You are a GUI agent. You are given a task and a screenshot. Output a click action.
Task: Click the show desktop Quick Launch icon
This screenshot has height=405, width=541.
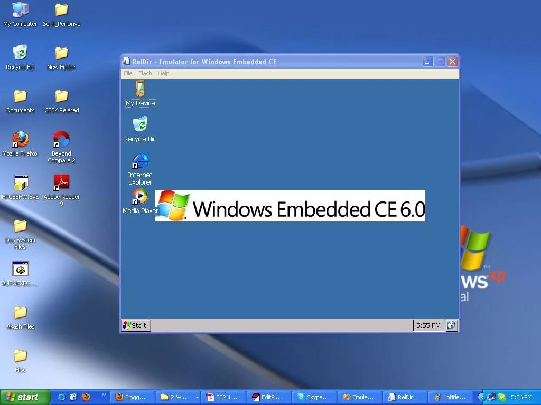click(x=73, y=397)
